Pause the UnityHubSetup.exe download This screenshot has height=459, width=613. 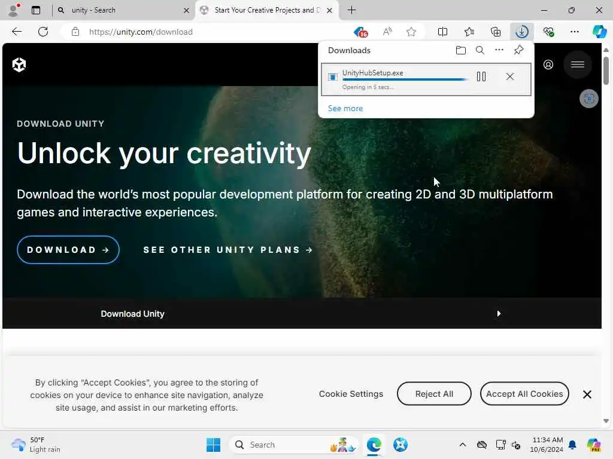(481, 76)
